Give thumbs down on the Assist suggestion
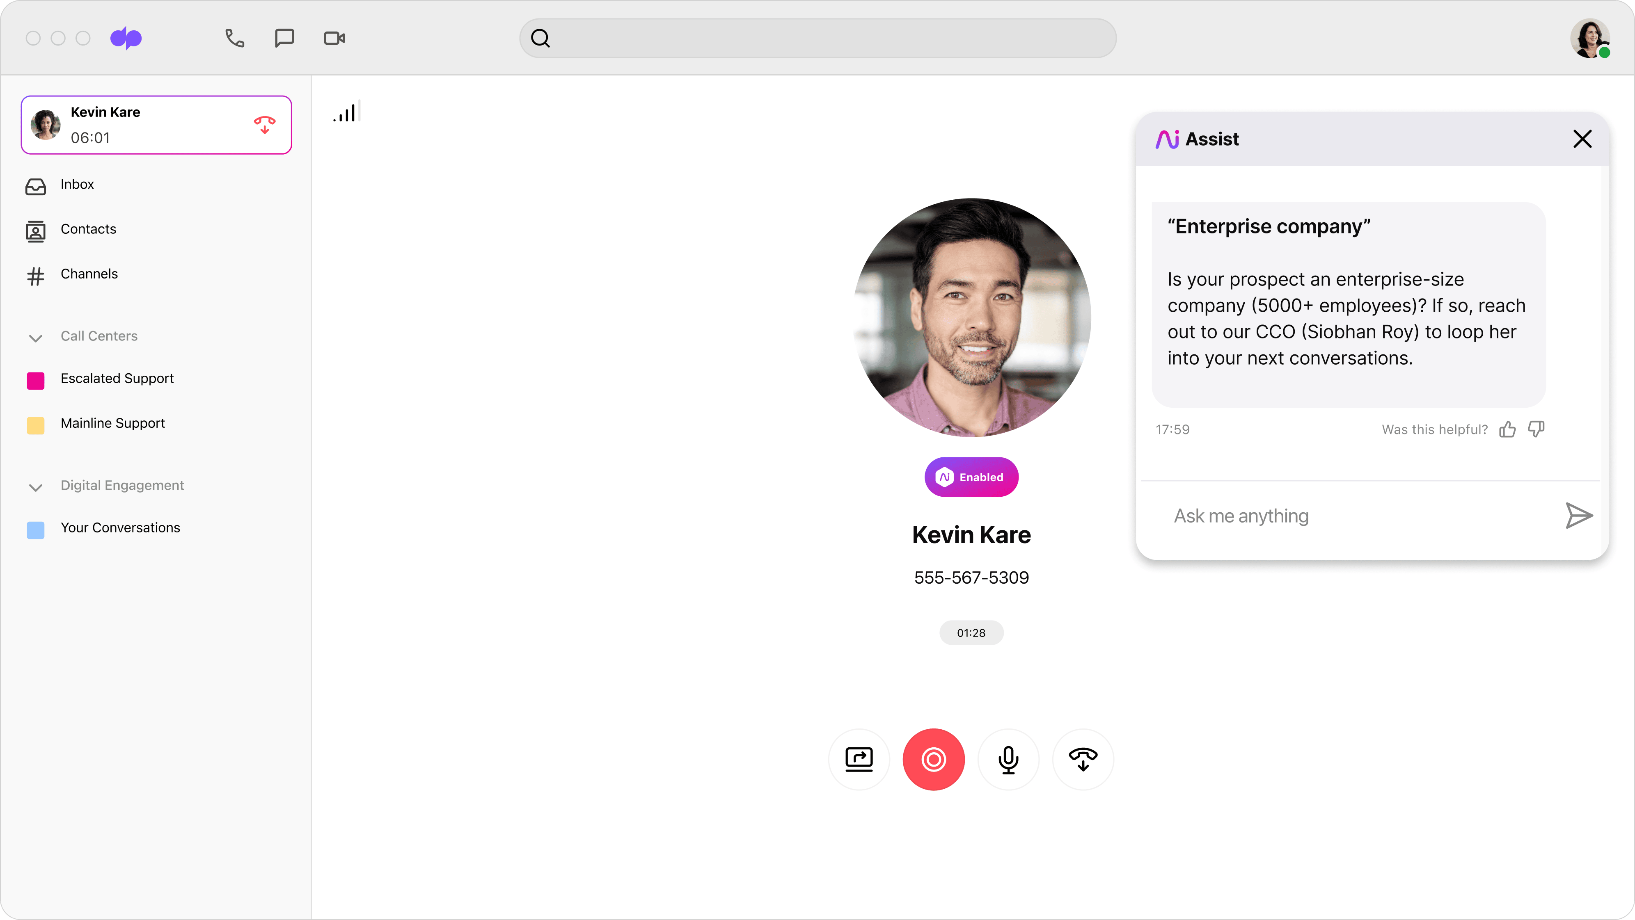The width and height of the screenshot is (1635, 920). (1536, 429)
